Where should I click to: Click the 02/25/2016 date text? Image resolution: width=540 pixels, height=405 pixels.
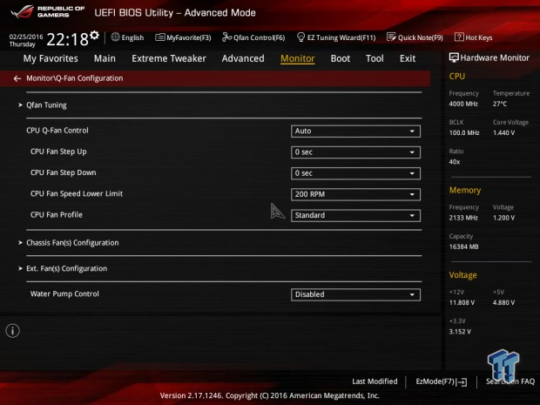tap(26, 37)
